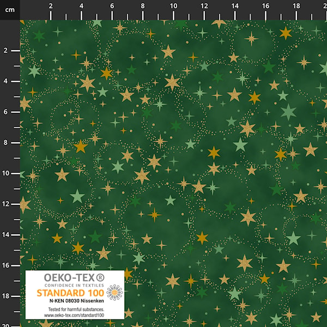The width and height of the screenshot is (327, 327).
Task: Click the 6 mark on the vertical ruler
Action: [x=5, y=112]
